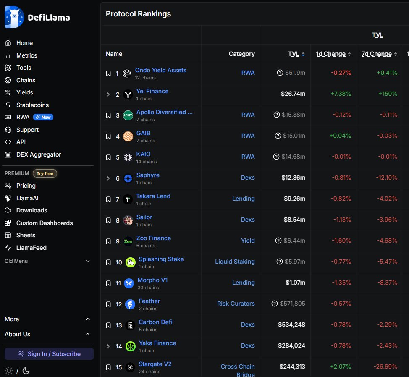This screenshot has width=409, height=377.
Task: Open the Pricing menu item
Action: [26, 186]
